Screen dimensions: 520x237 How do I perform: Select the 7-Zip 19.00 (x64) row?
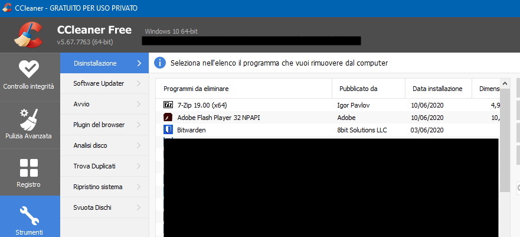click(328, 106)
